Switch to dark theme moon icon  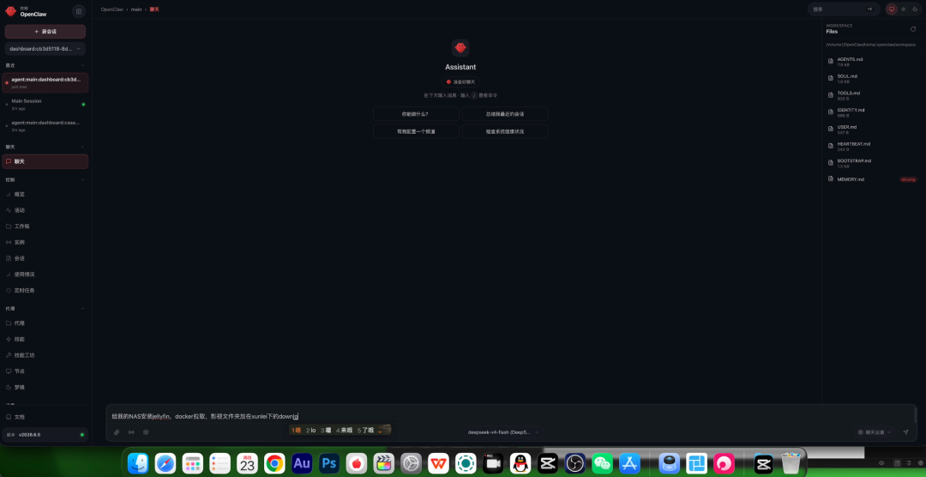(x=914, y=9)
